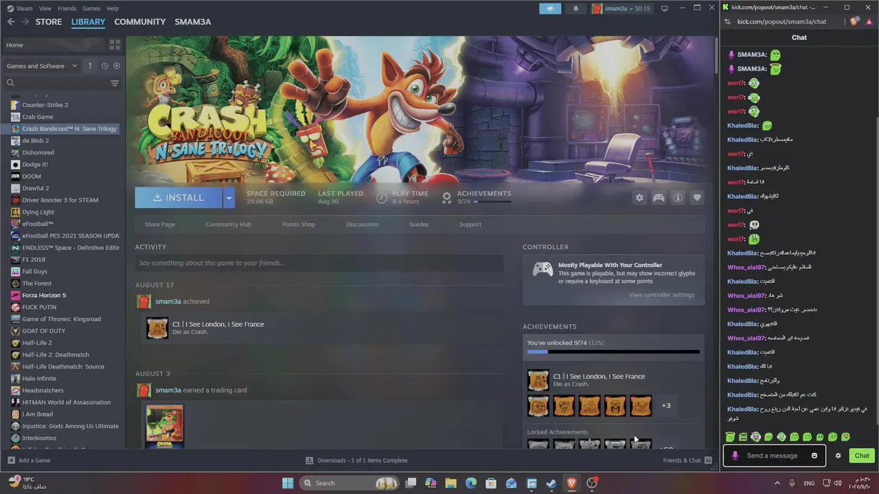The image size is (879, 494).
Task: Click the Kick chat message field
Action: (775, 456)
